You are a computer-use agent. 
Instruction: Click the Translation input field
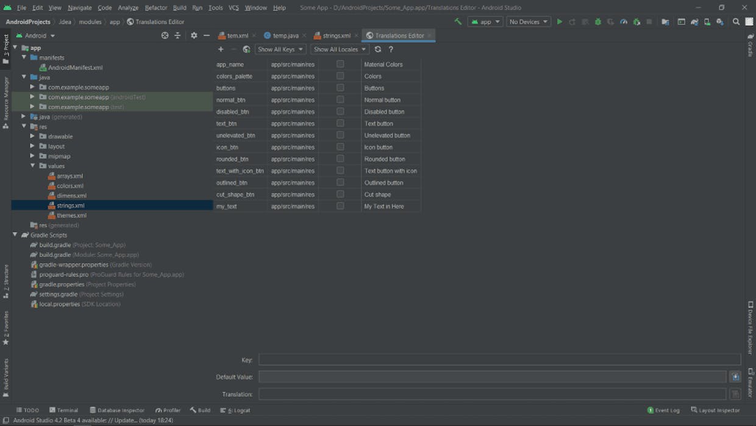click(x=492, y=394)
